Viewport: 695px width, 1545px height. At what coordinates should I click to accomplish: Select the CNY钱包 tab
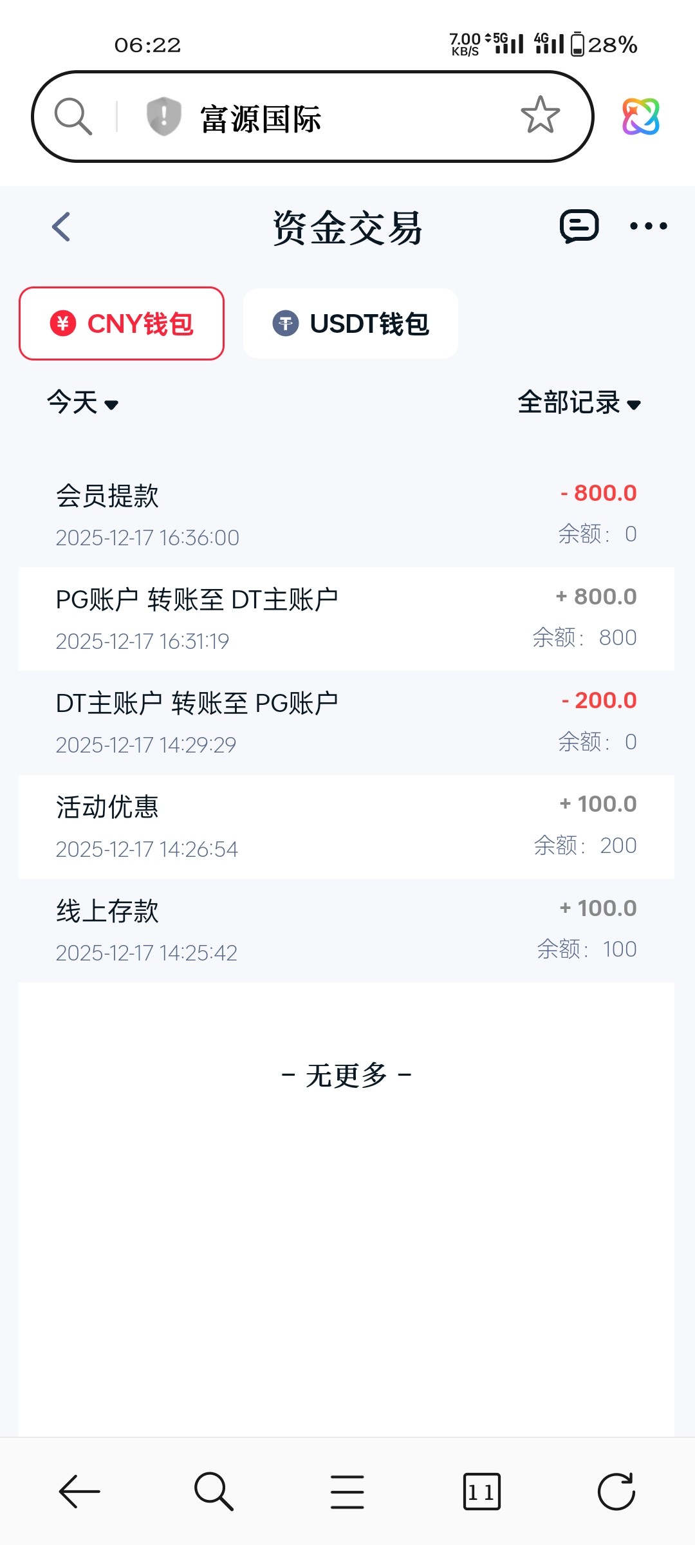click(x=122, y=323)
